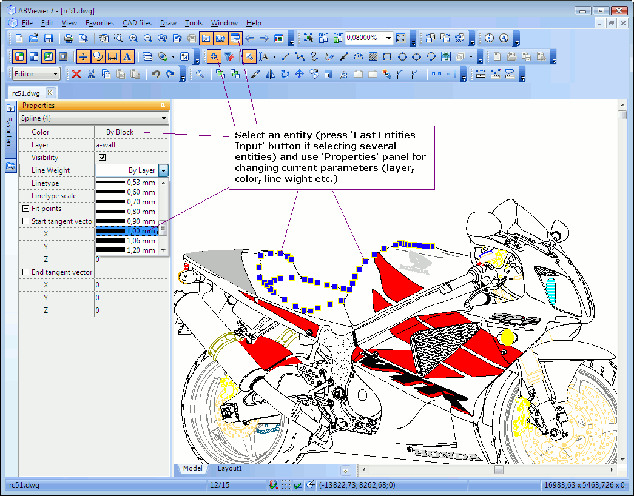634x496 pixels.
Task: Toggle the Favorites panel toolbar button
Action: pyautogui.click(x=206, y=38)
